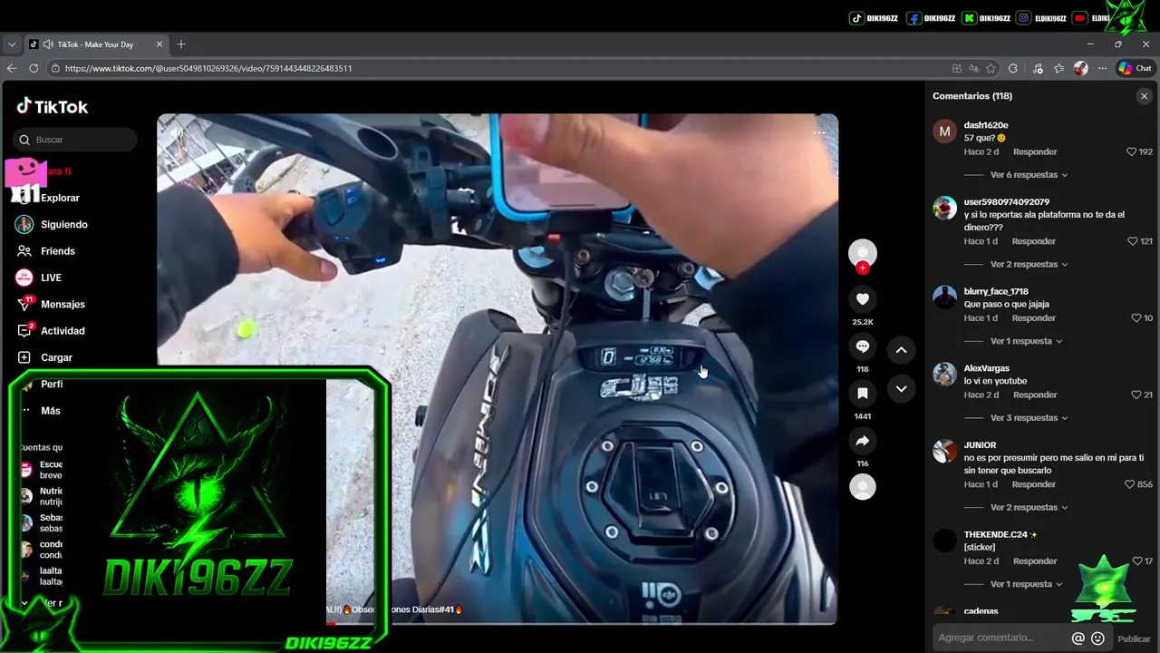Click the Buscar search box
Screen dimensions: 1160x653
click(x=76, y=140)
